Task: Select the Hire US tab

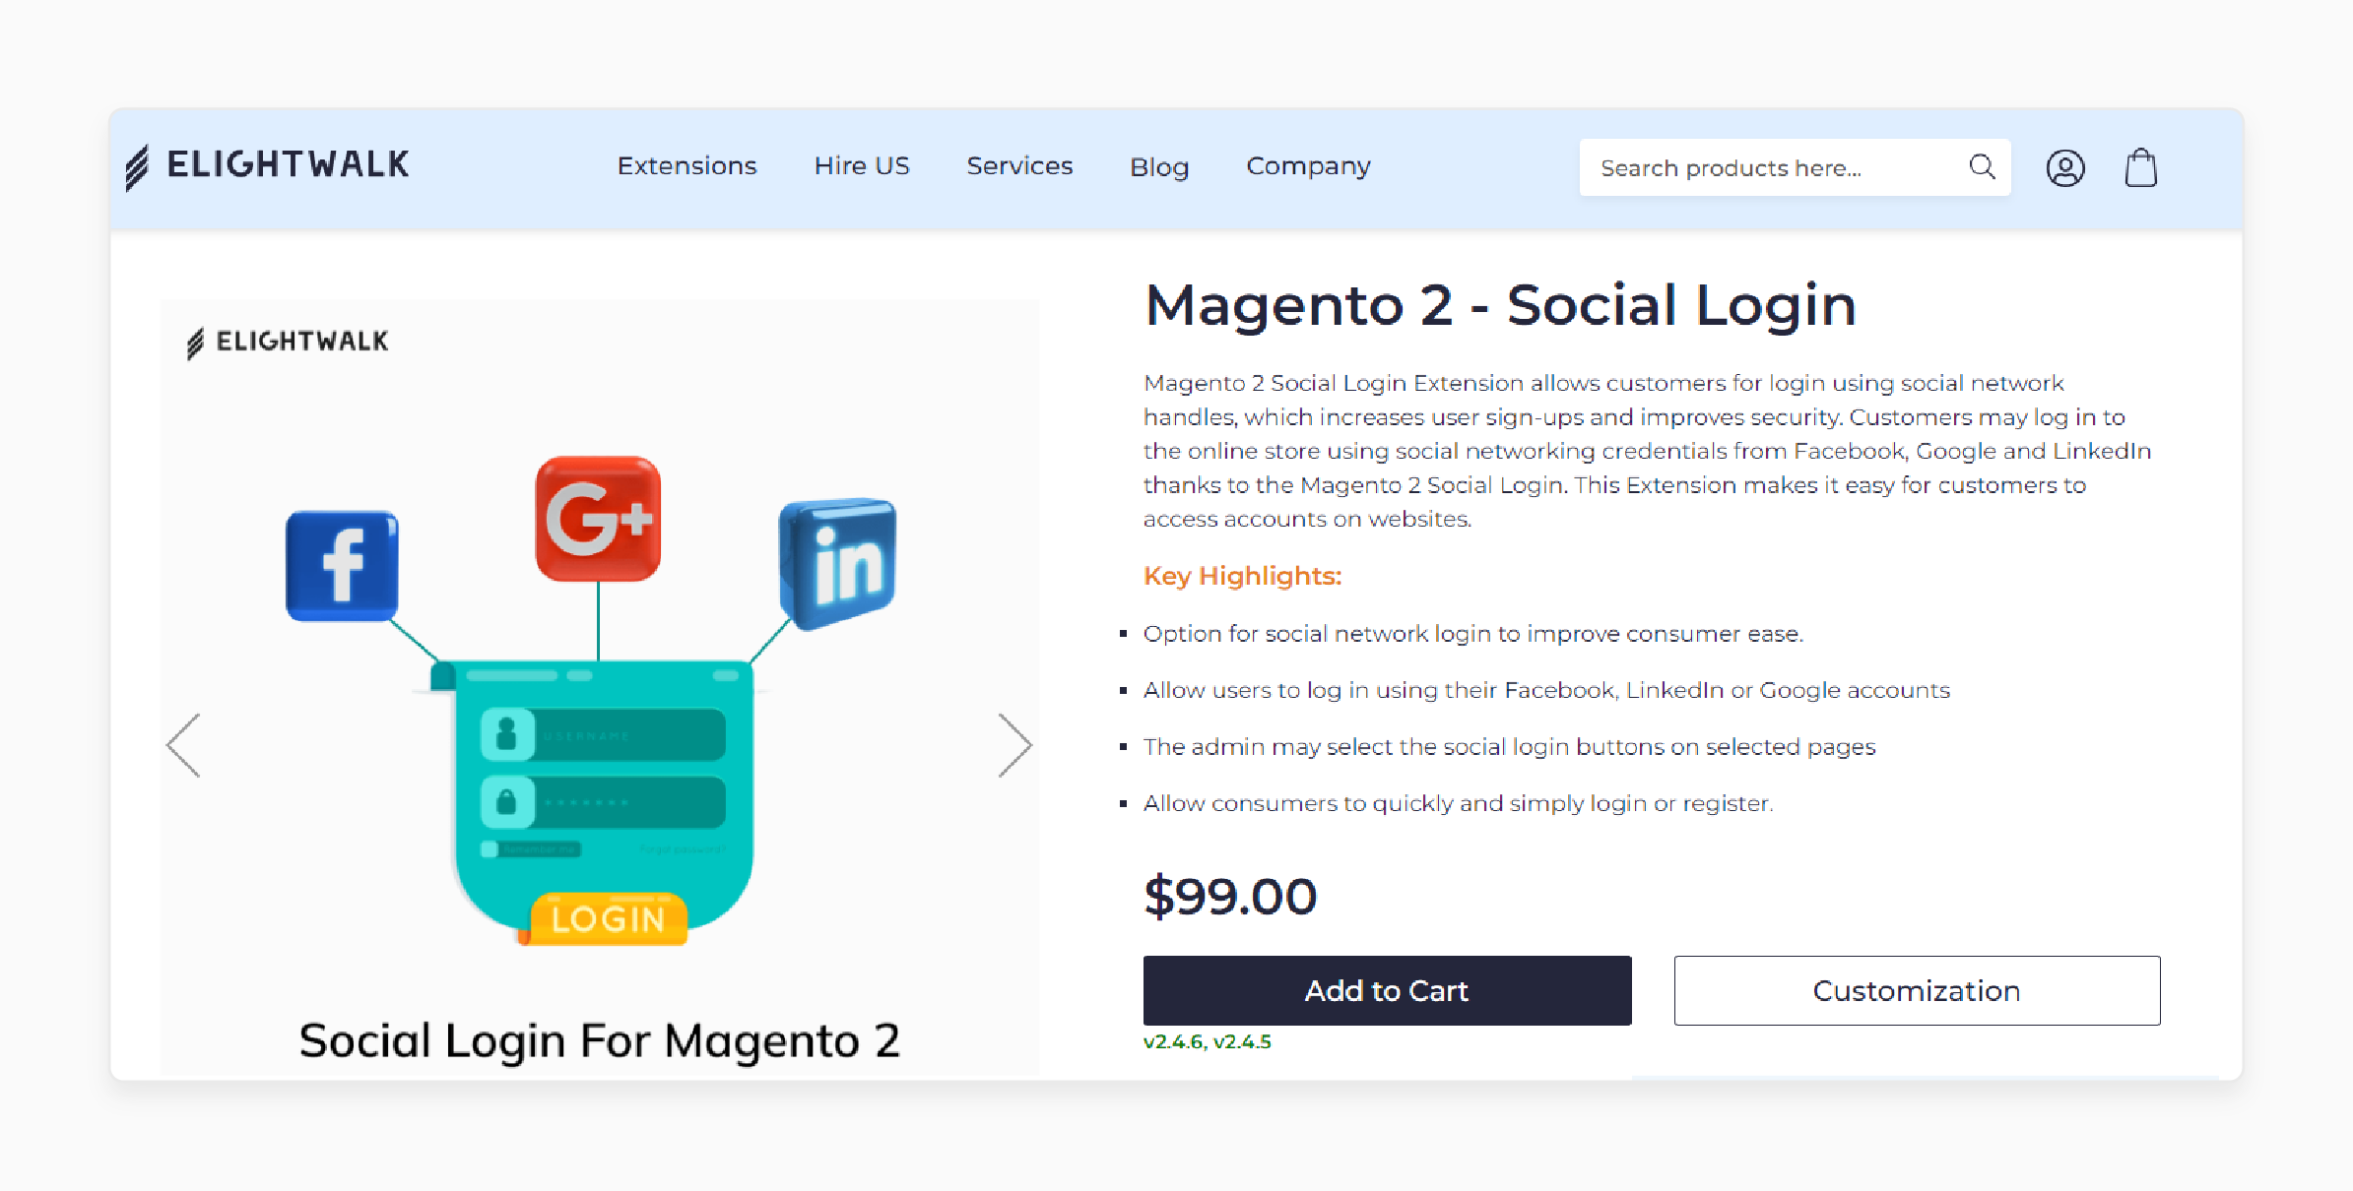Action: [859, 165]
